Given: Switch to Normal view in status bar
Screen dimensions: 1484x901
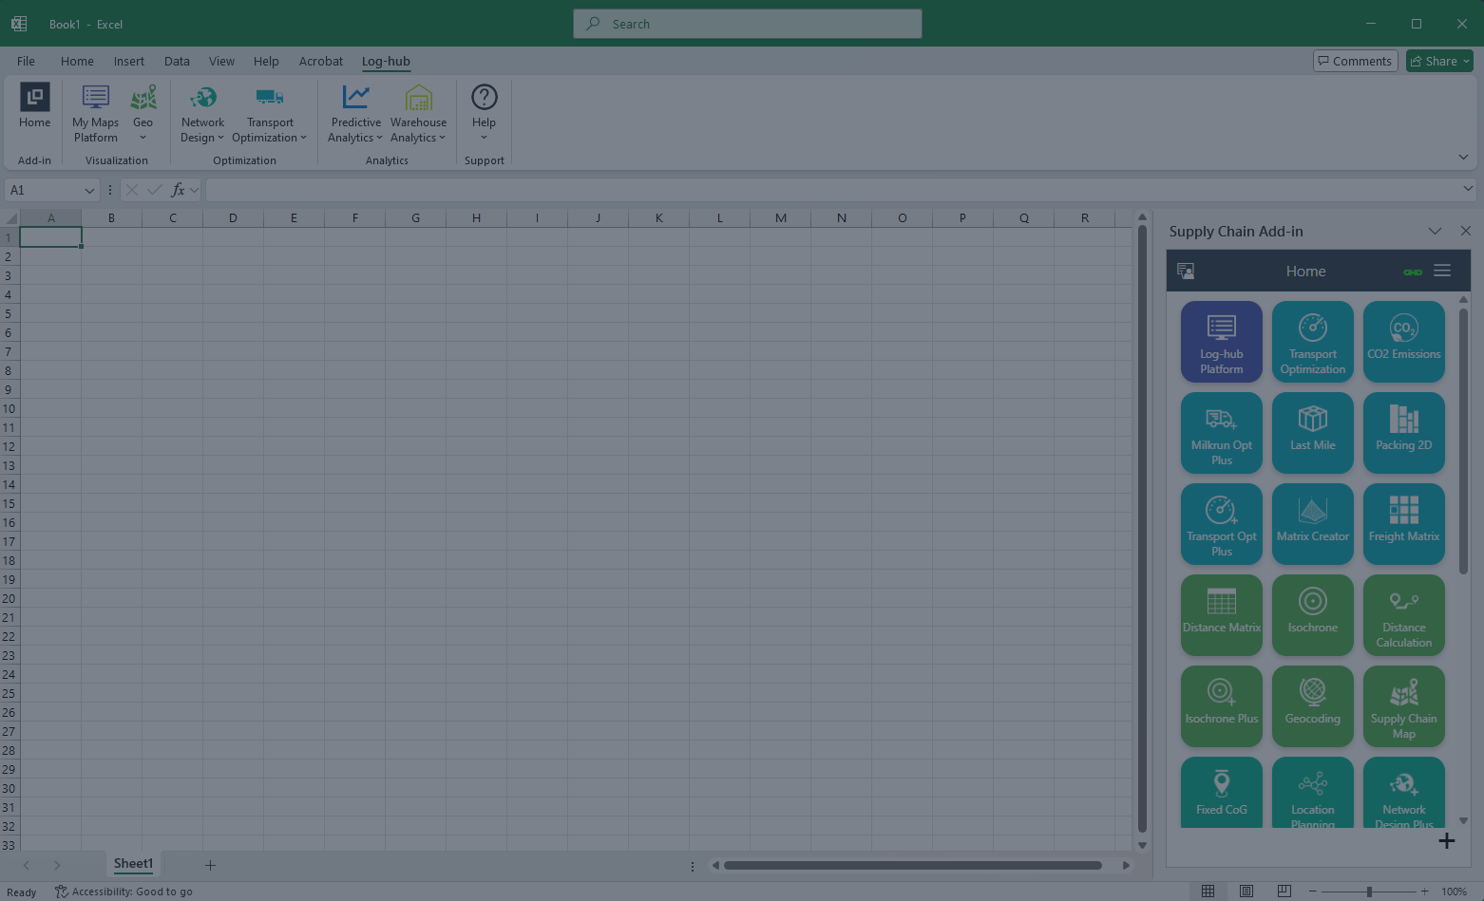Looking at the screenshot, I should [x=1208, y=891].
